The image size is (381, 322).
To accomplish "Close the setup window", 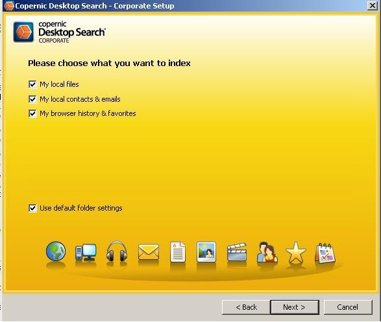I will [373, 5].
